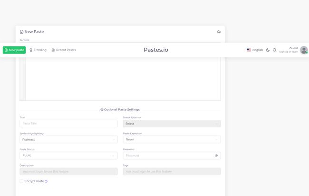Screen dimensions: 309x196
Task: Click the Recent Pastes document icon
Action: [x=53, y=50]
